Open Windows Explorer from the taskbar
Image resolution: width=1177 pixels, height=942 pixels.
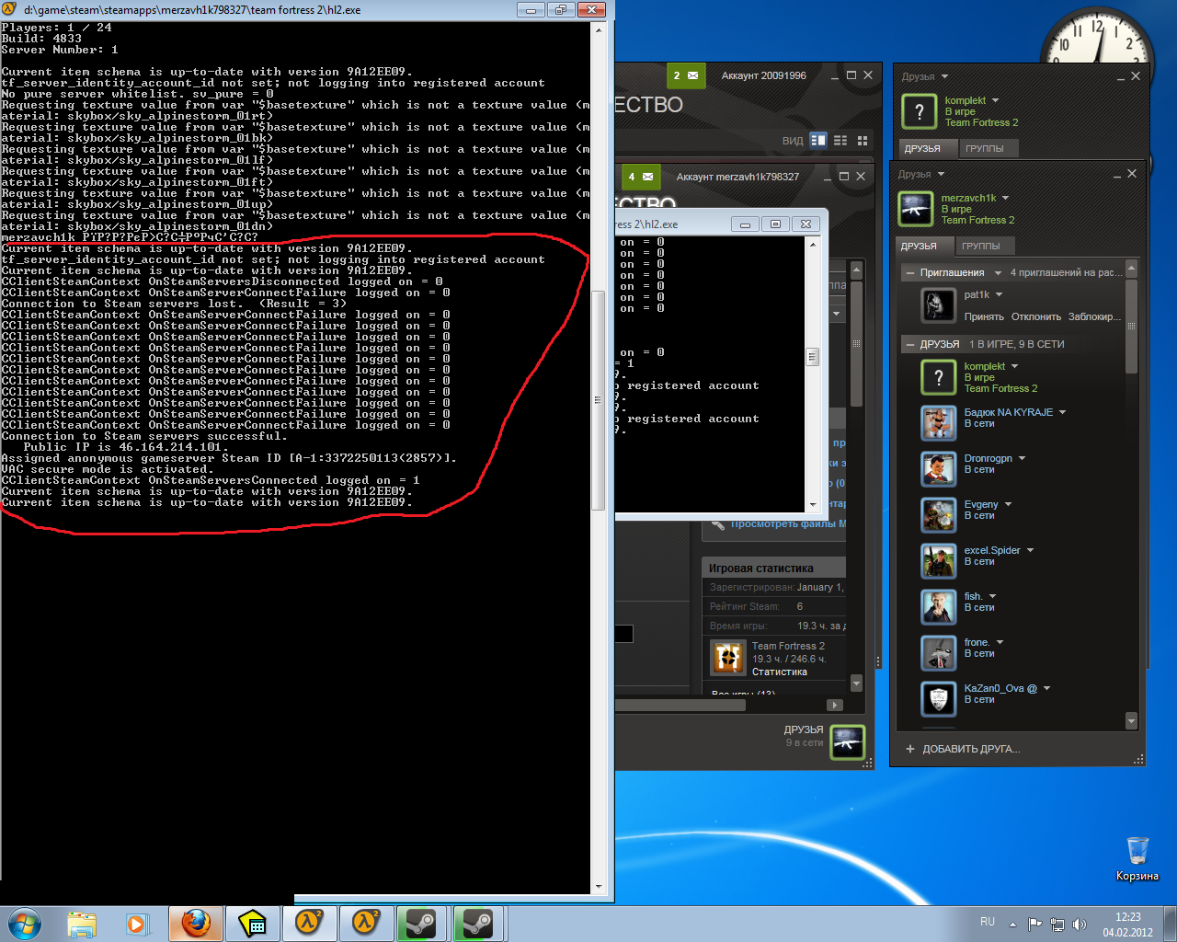click(82, 923)
